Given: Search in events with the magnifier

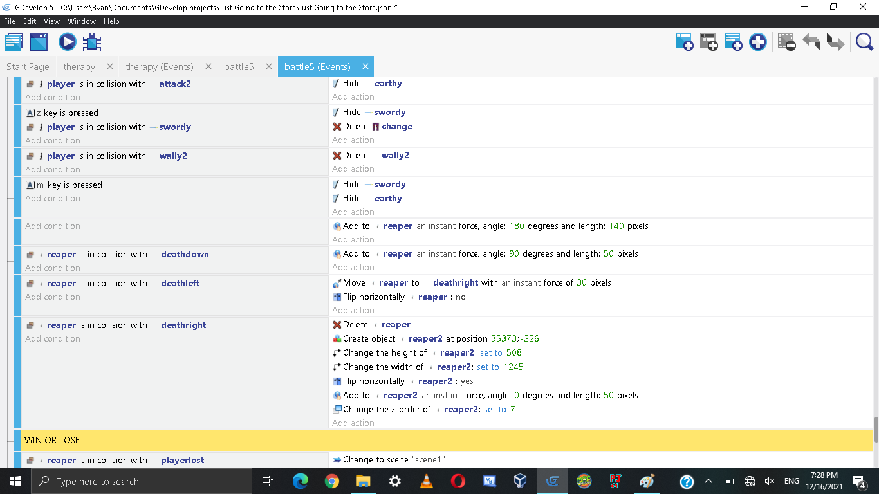Looking at the screenshot, I should (x=864, y=42).
